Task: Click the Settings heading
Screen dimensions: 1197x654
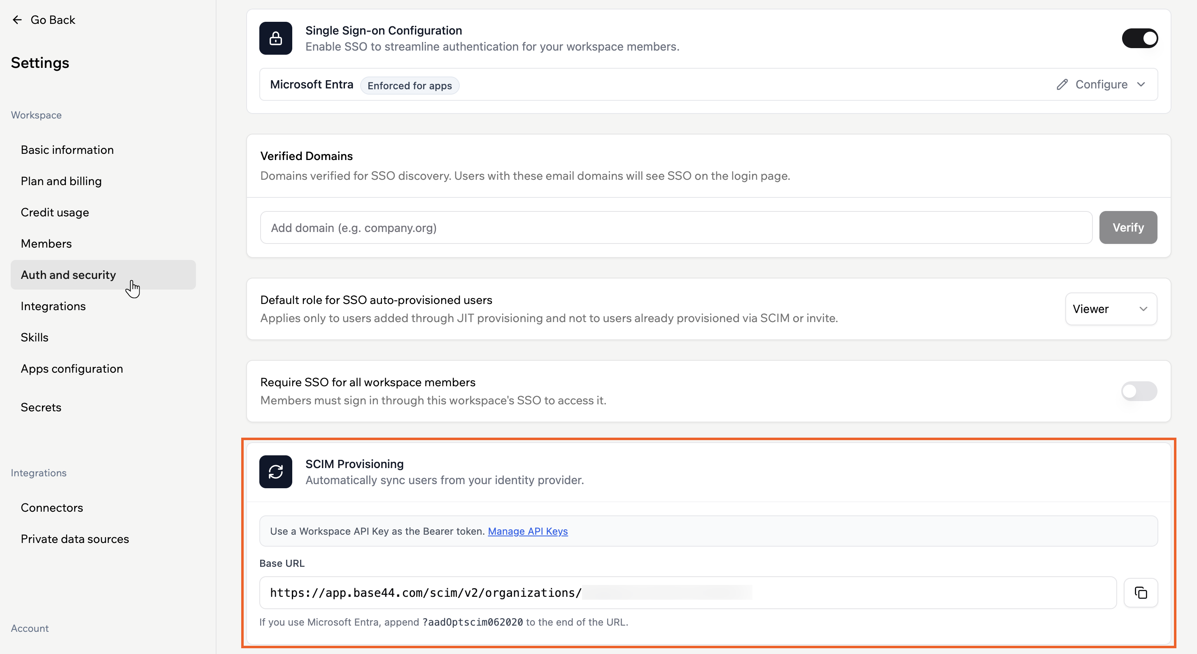Action: [x=40, y=63]
